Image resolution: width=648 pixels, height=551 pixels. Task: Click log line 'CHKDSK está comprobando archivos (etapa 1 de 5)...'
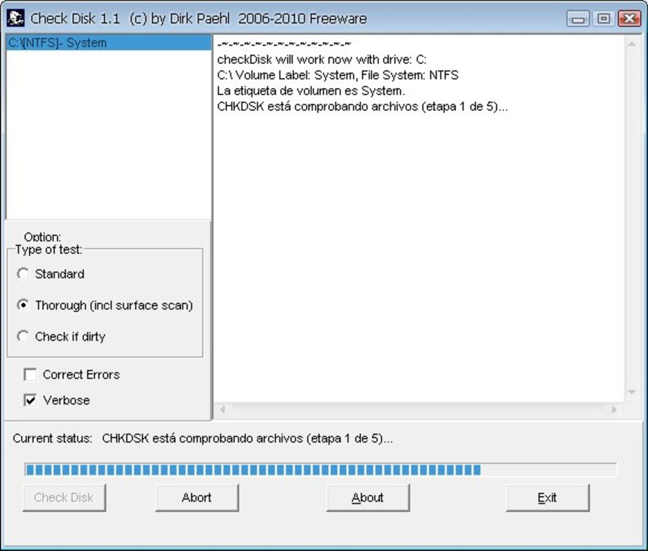click(x=362, y=107)
